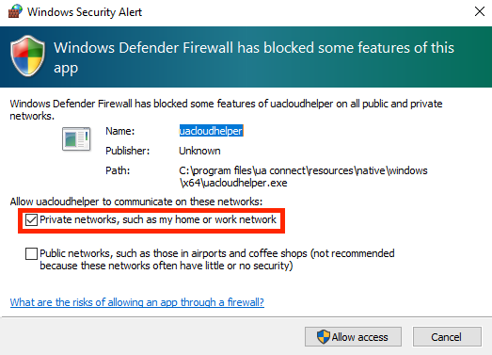Click Allow access button
Viewport: 492px width, 355px height.
353,337
